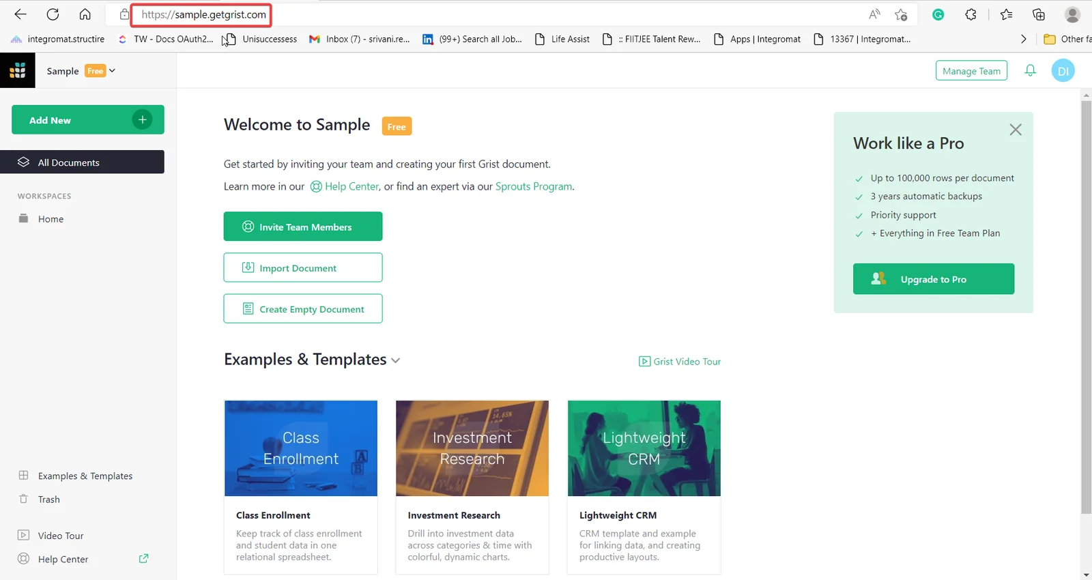Open browser collections icon
1092x580 pixels.
coord(1039,14)
